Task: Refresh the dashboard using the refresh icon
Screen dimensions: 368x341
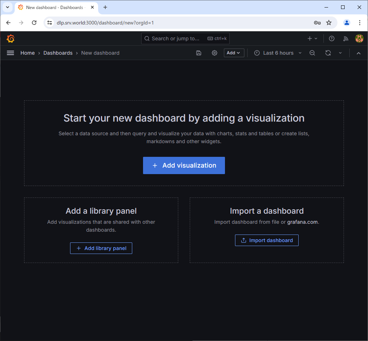Action: [328, 53]
